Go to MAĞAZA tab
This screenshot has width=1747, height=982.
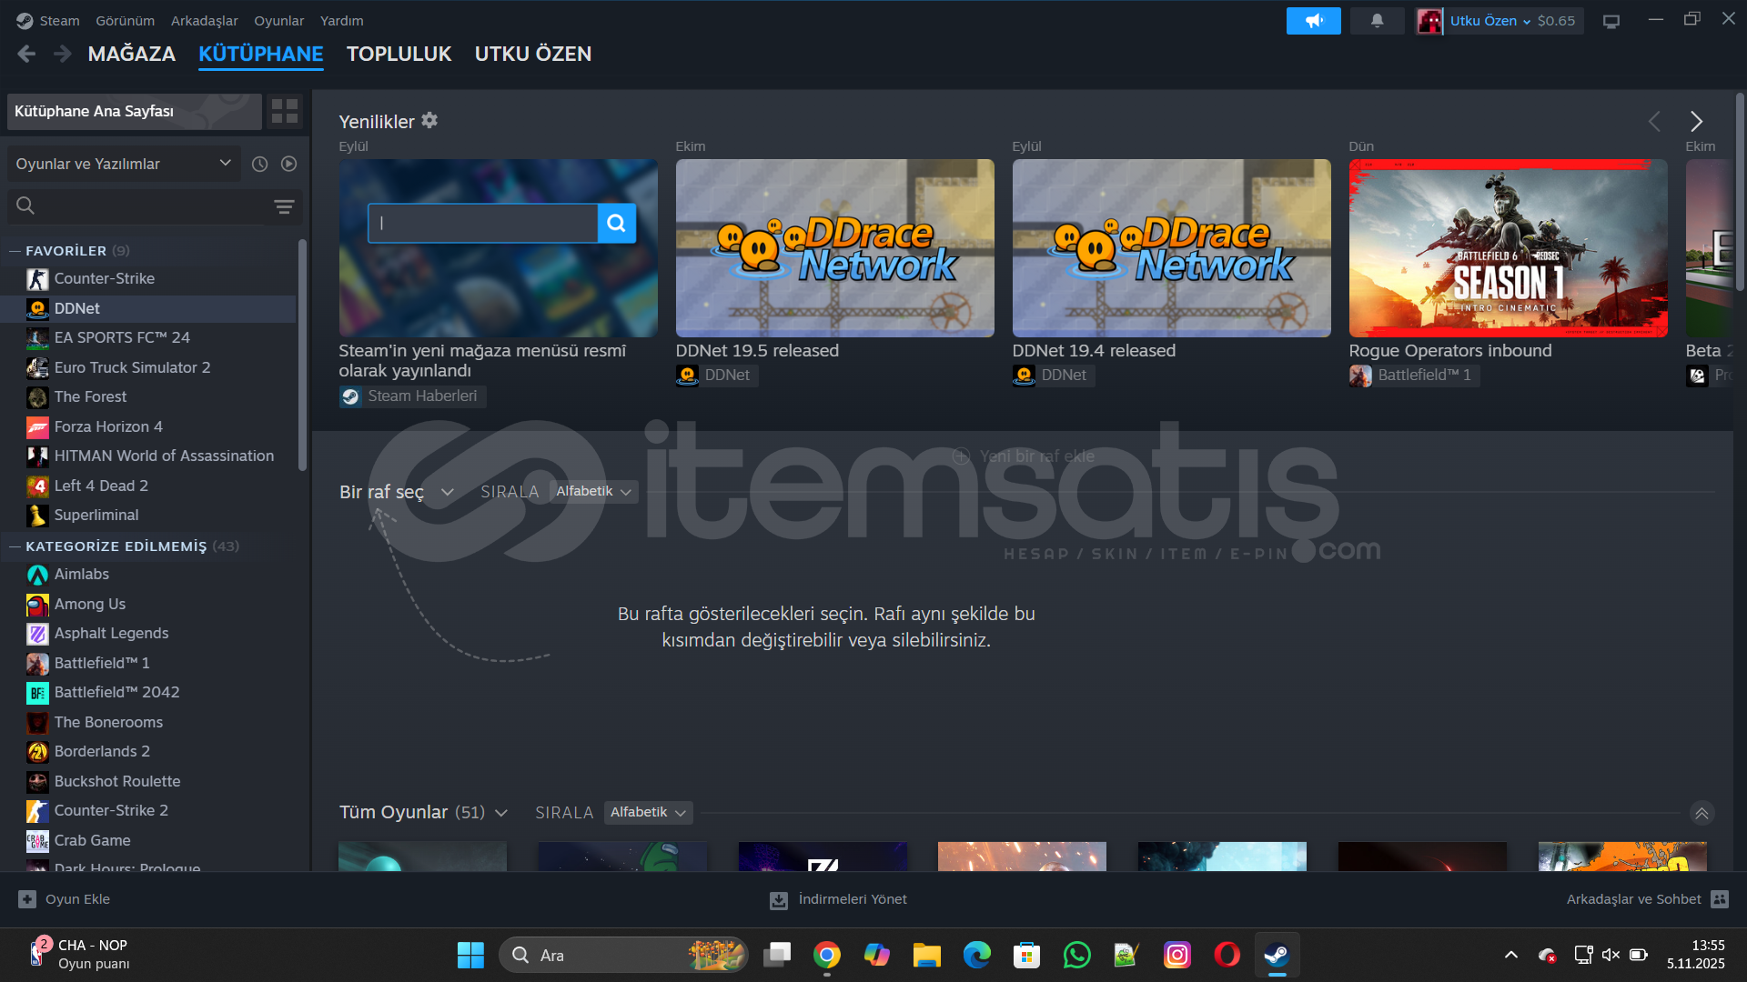pyautogui.click(x=131, y=54)
